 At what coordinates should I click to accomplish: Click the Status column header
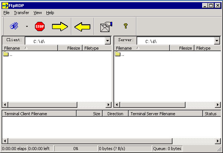pyautogui.click(x=212, y=114)
